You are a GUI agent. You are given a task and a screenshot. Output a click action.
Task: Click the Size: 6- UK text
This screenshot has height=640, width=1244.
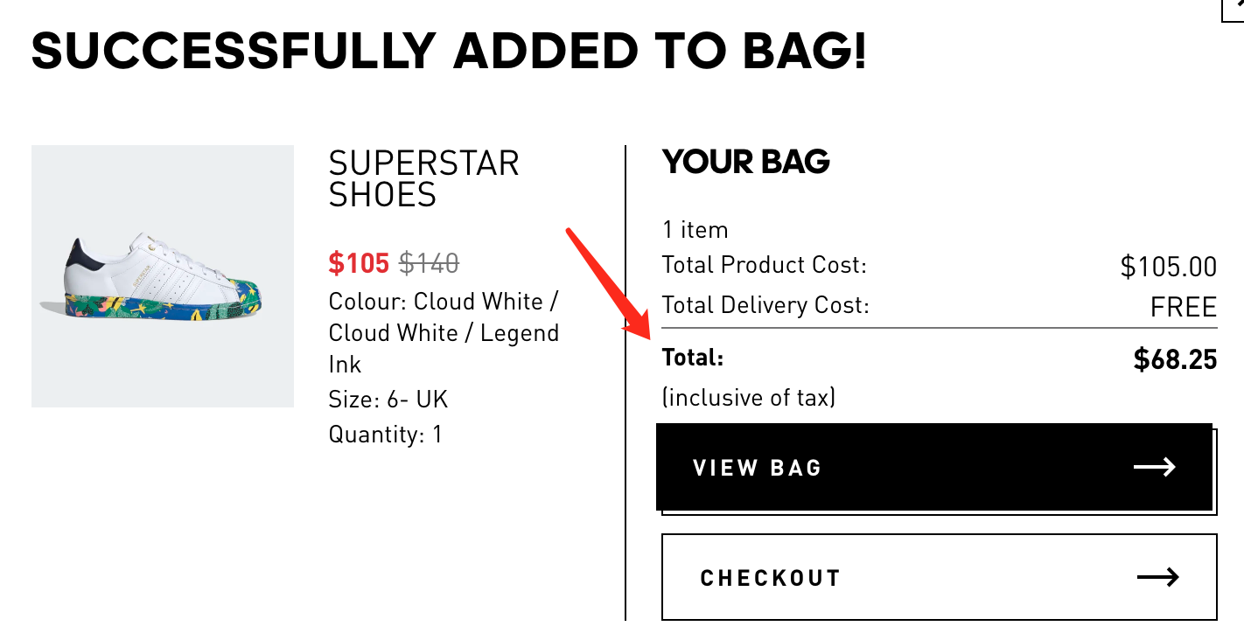click(x=388, y=400)
